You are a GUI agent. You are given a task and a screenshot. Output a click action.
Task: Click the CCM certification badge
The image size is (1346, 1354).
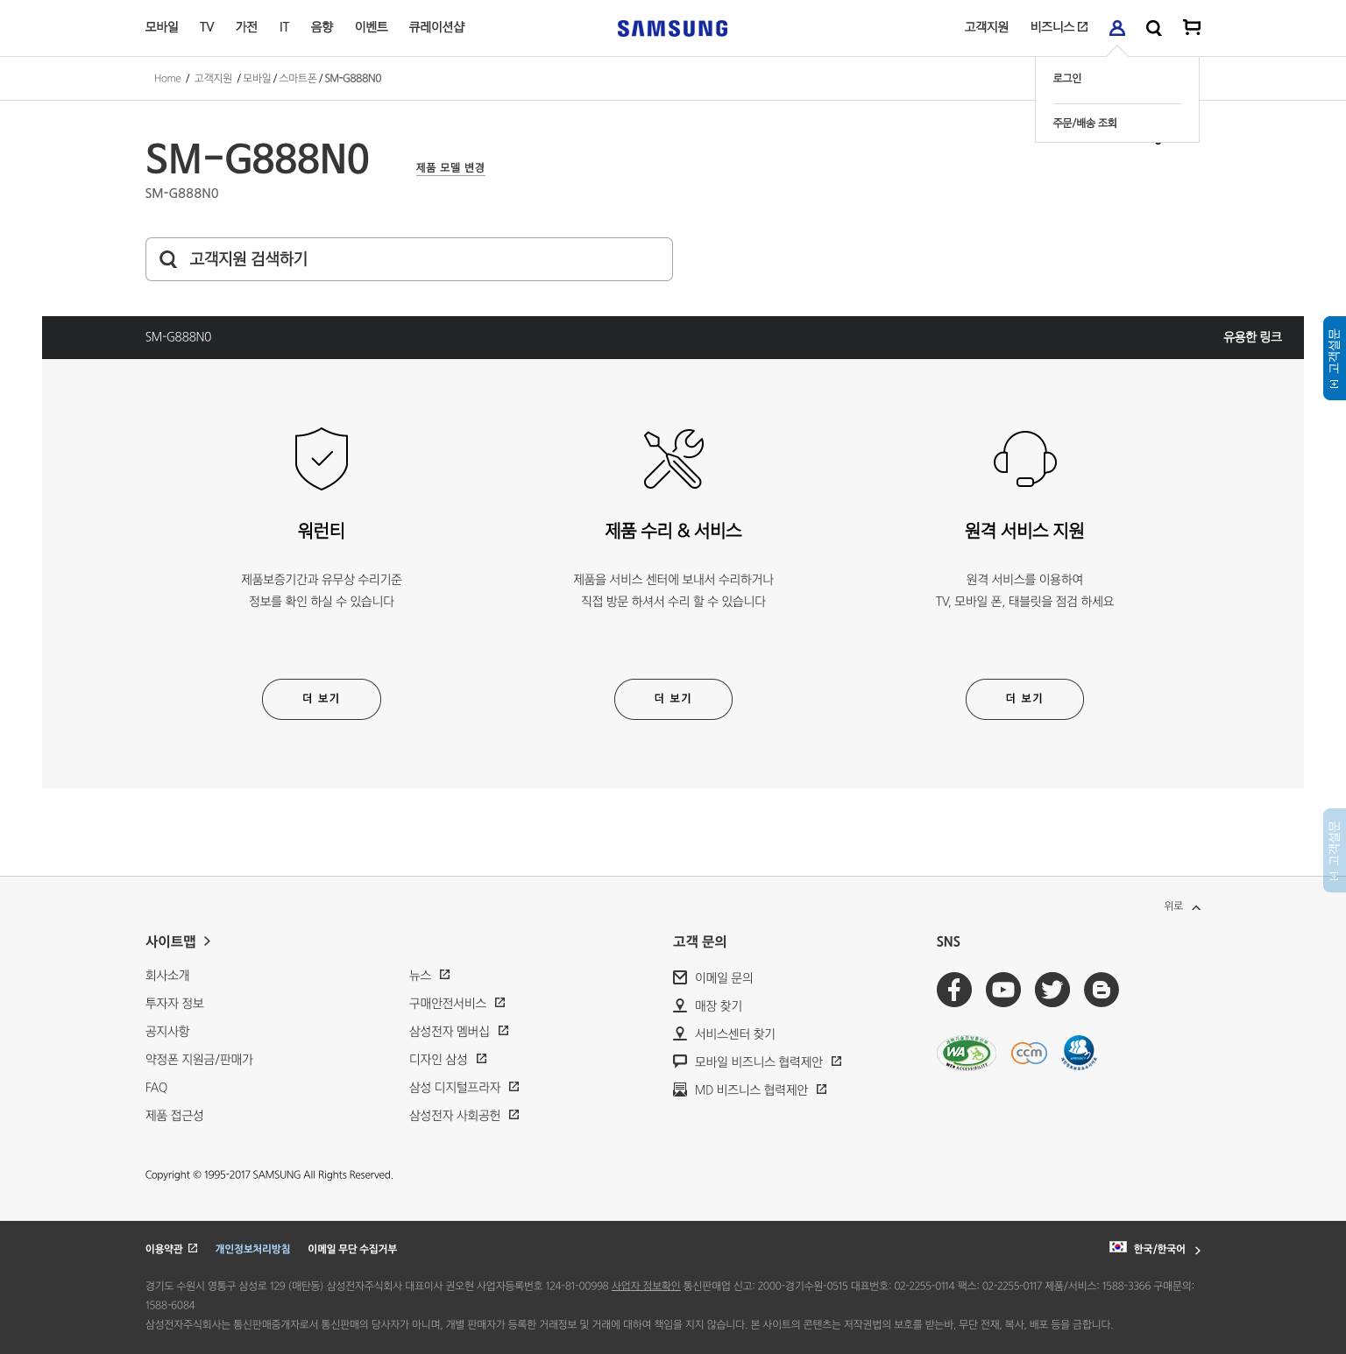1029,1053
